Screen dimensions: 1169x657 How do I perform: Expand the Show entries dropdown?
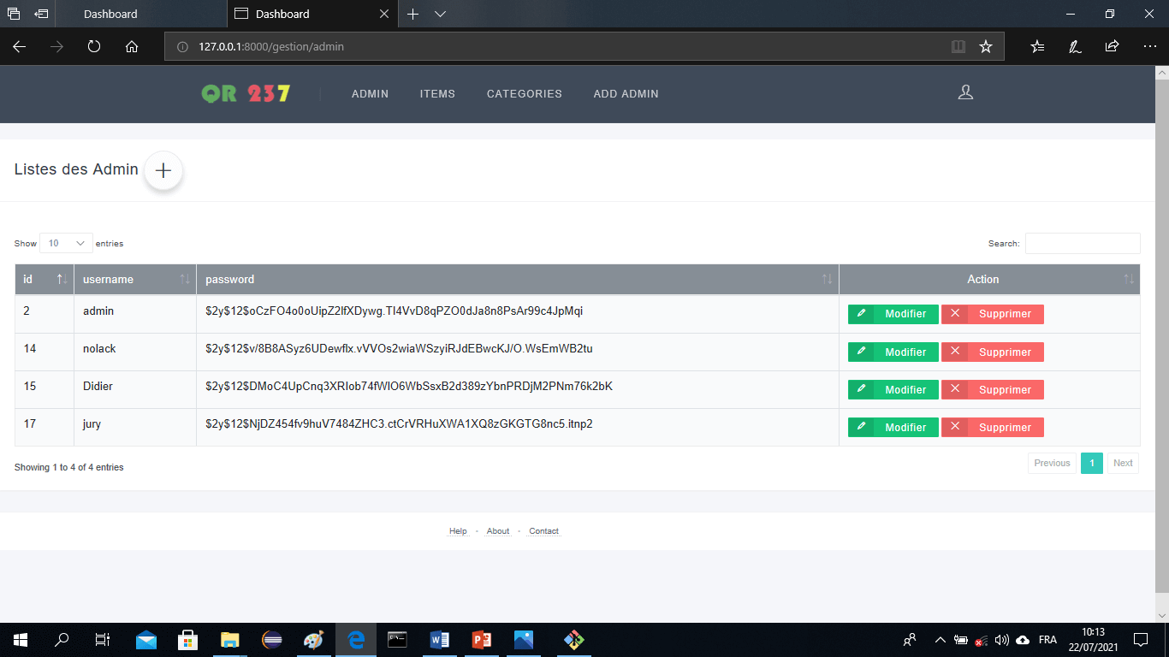click(66, 244)
